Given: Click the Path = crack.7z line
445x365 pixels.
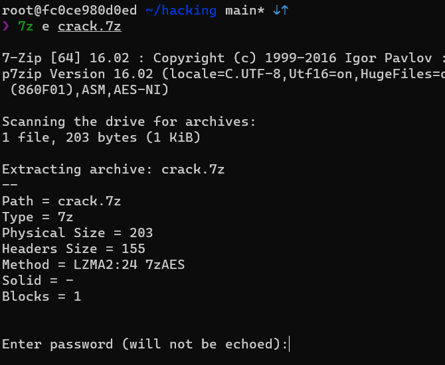Looking at the screenshot, I should pos(61,201).
